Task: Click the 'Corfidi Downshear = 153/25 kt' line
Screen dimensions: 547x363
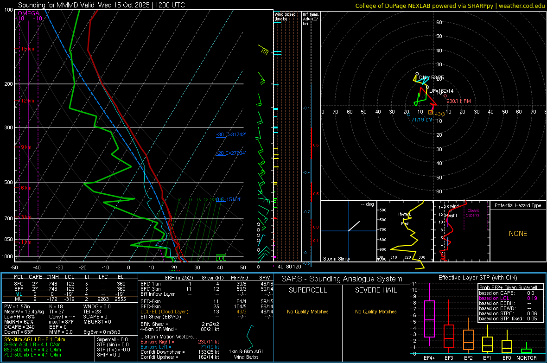Action: point(180,352)
